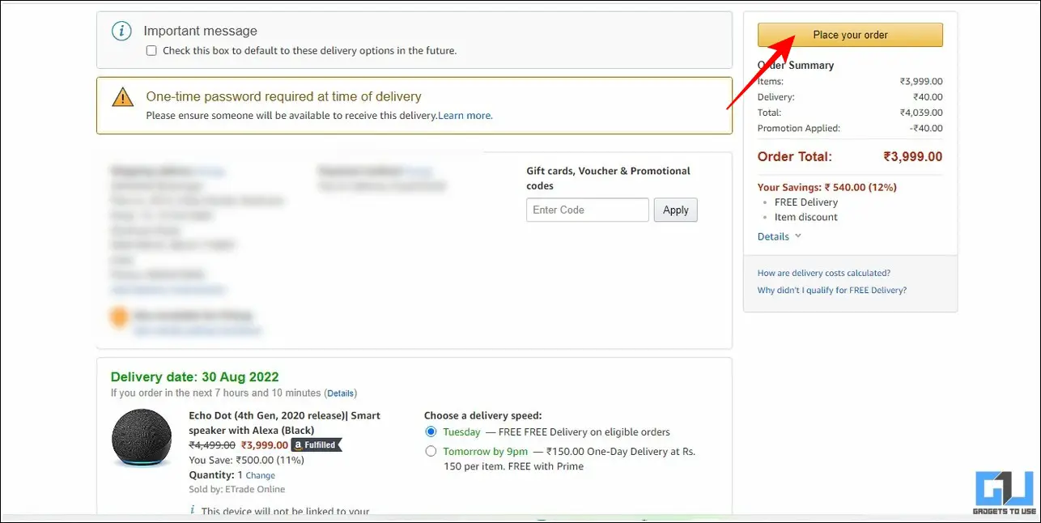Click Change link beside Quantity
Image resolution: width=1041 pixels, height=523 pixels.
(x=260, y=475)
